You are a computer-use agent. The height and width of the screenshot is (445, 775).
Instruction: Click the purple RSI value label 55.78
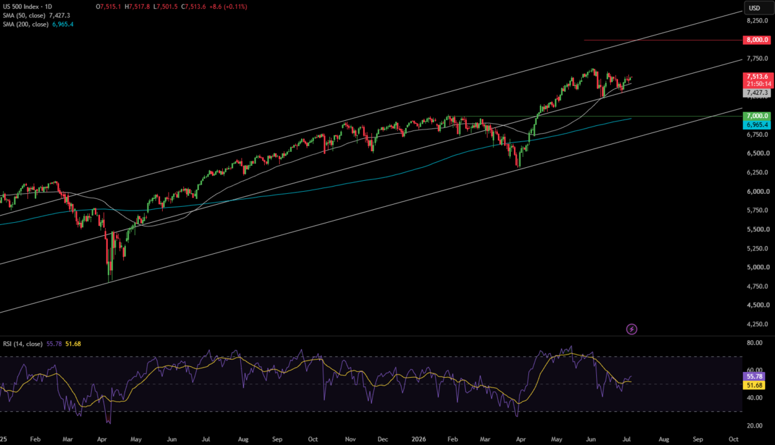pos(754,375)
